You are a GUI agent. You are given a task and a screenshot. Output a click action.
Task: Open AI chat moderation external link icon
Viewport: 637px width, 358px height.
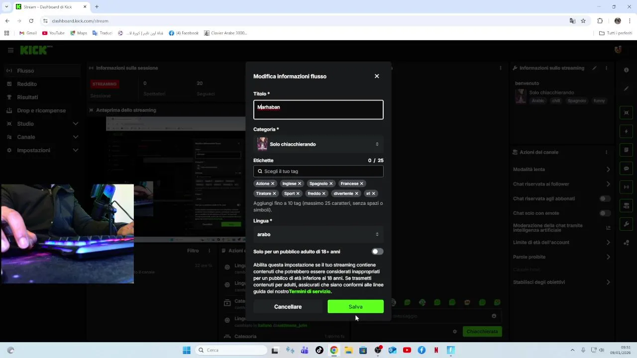click(608, 228)
